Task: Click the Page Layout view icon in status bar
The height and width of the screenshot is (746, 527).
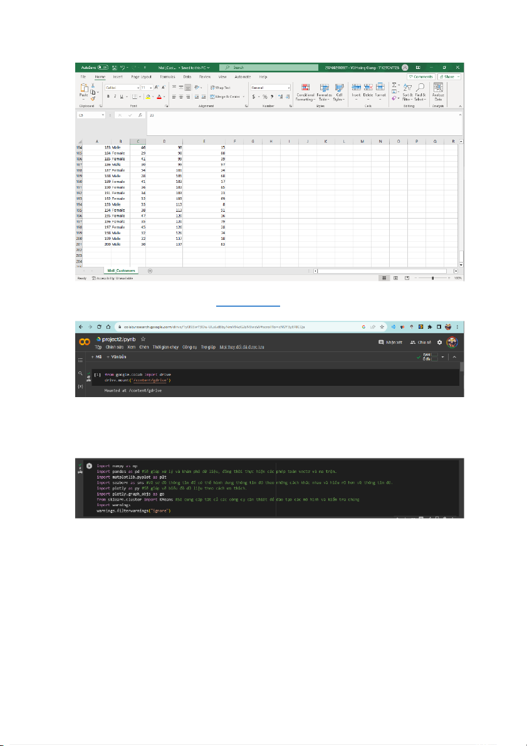Action: click(x=395, y=278)
